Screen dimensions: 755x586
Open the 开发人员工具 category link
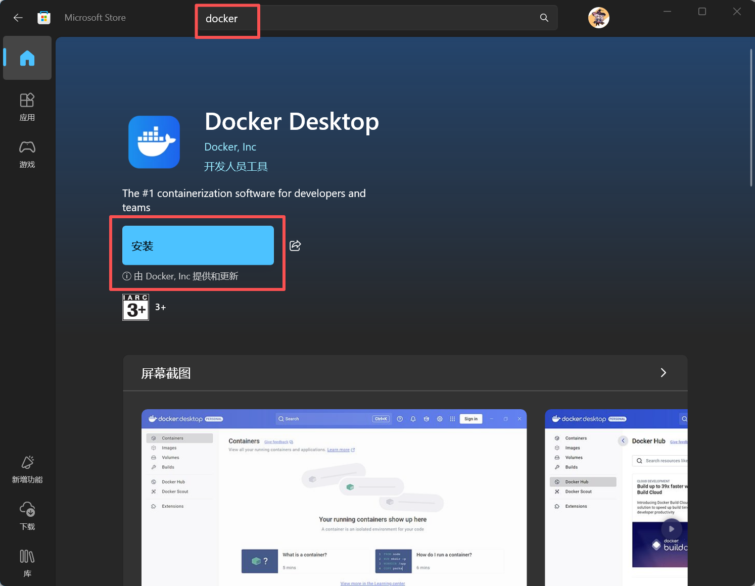click(235, 166)
